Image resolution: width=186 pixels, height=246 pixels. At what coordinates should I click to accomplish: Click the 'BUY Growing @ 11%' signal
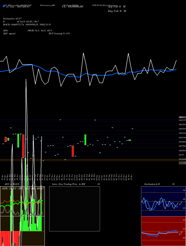[x=59, y=34]
